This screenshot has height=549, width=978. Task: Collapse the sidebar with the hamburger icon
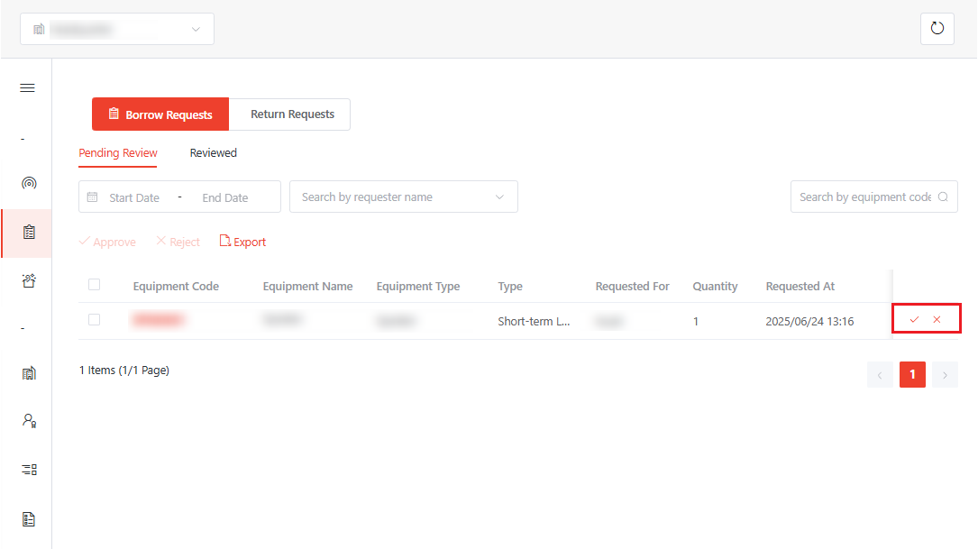click(x=28, y=87)
